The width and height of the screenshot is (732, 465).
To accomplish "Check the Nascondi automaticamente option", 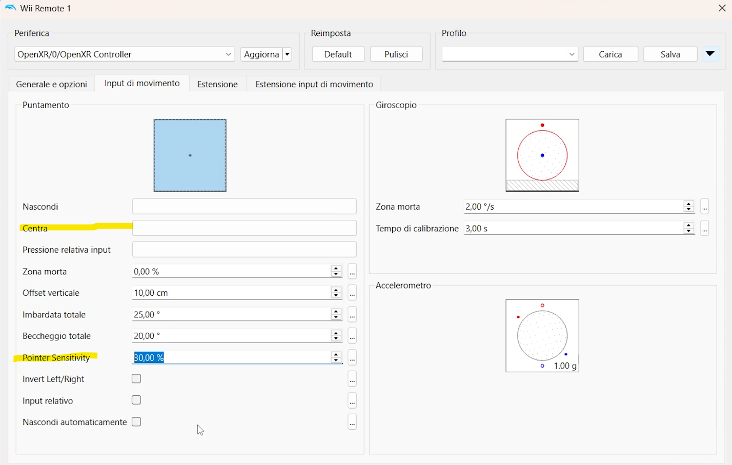I will coord(136,422).
